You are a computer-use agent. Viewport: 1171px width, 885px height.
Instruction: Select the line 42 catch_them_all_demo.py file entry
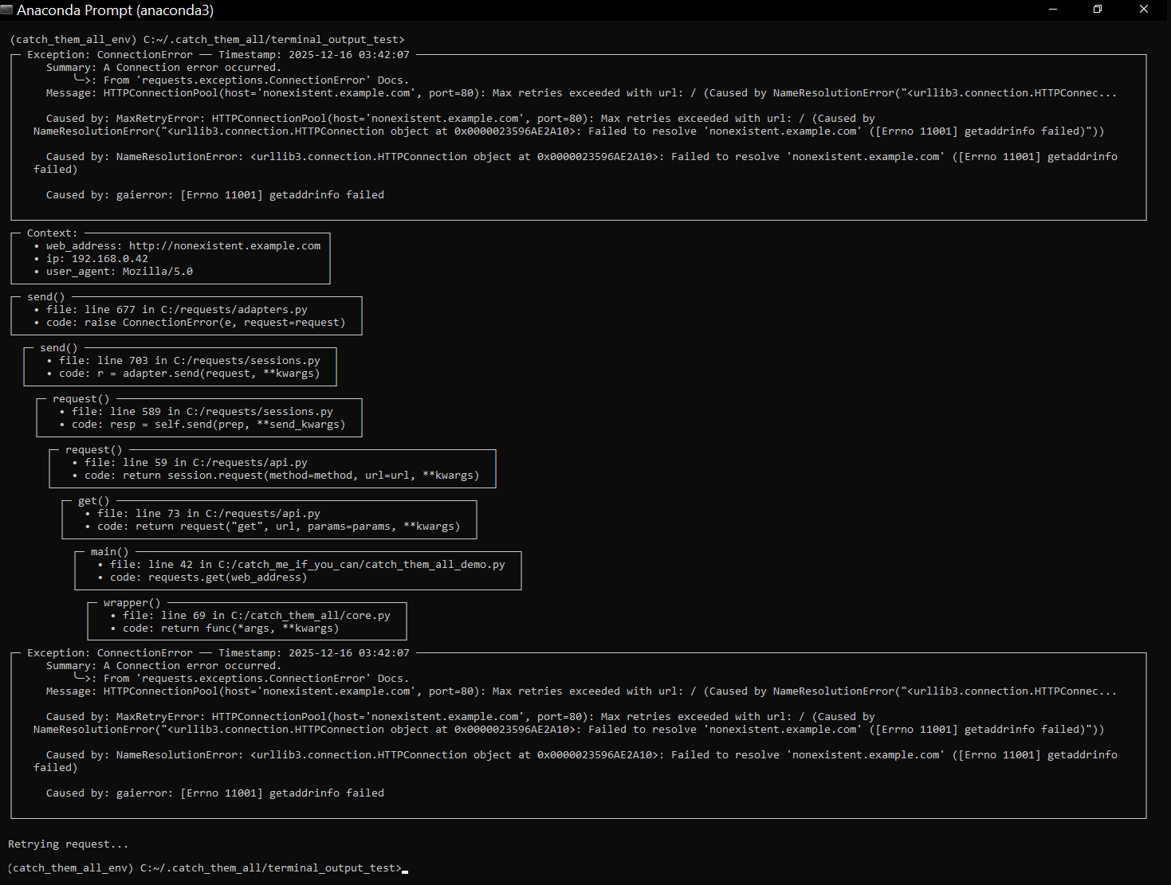click(302, 565)
